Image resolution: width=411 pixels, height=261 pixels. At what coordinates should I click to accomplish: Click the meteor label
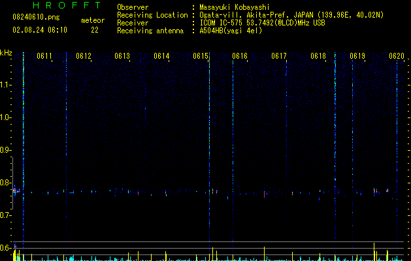tap(93, 20)
